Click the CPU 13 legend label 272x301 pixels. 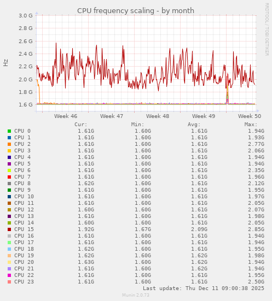[24, 216]
